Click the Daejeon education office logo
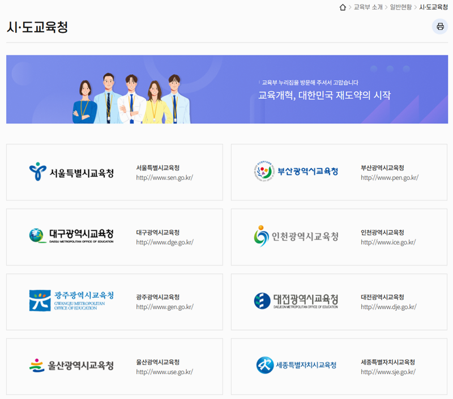 296,301
